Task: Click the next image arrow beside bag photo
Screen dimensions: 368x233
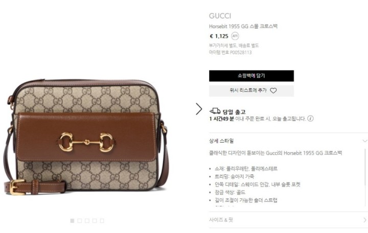Action: [x=199, y=109]
